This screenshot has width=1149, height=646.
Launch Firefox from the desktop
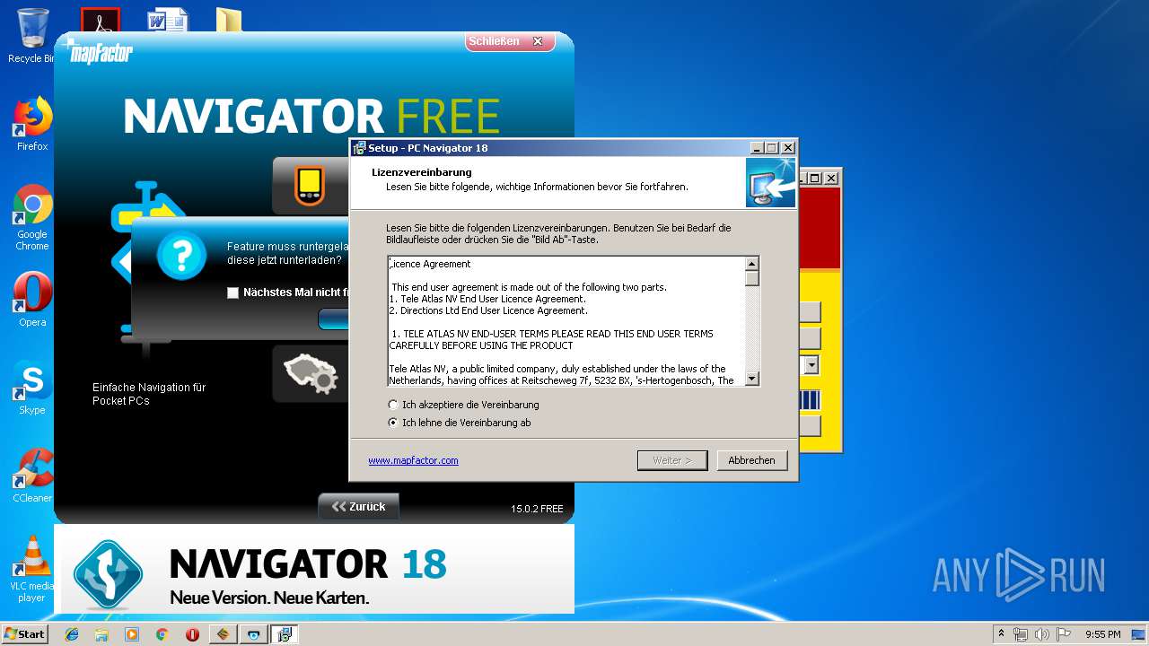coord(32,124)
